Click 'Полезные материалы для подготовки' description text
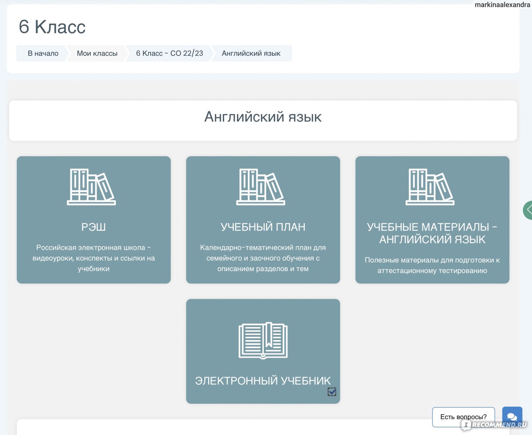Viewport: 532px width, 435px height. coord(432,265)
